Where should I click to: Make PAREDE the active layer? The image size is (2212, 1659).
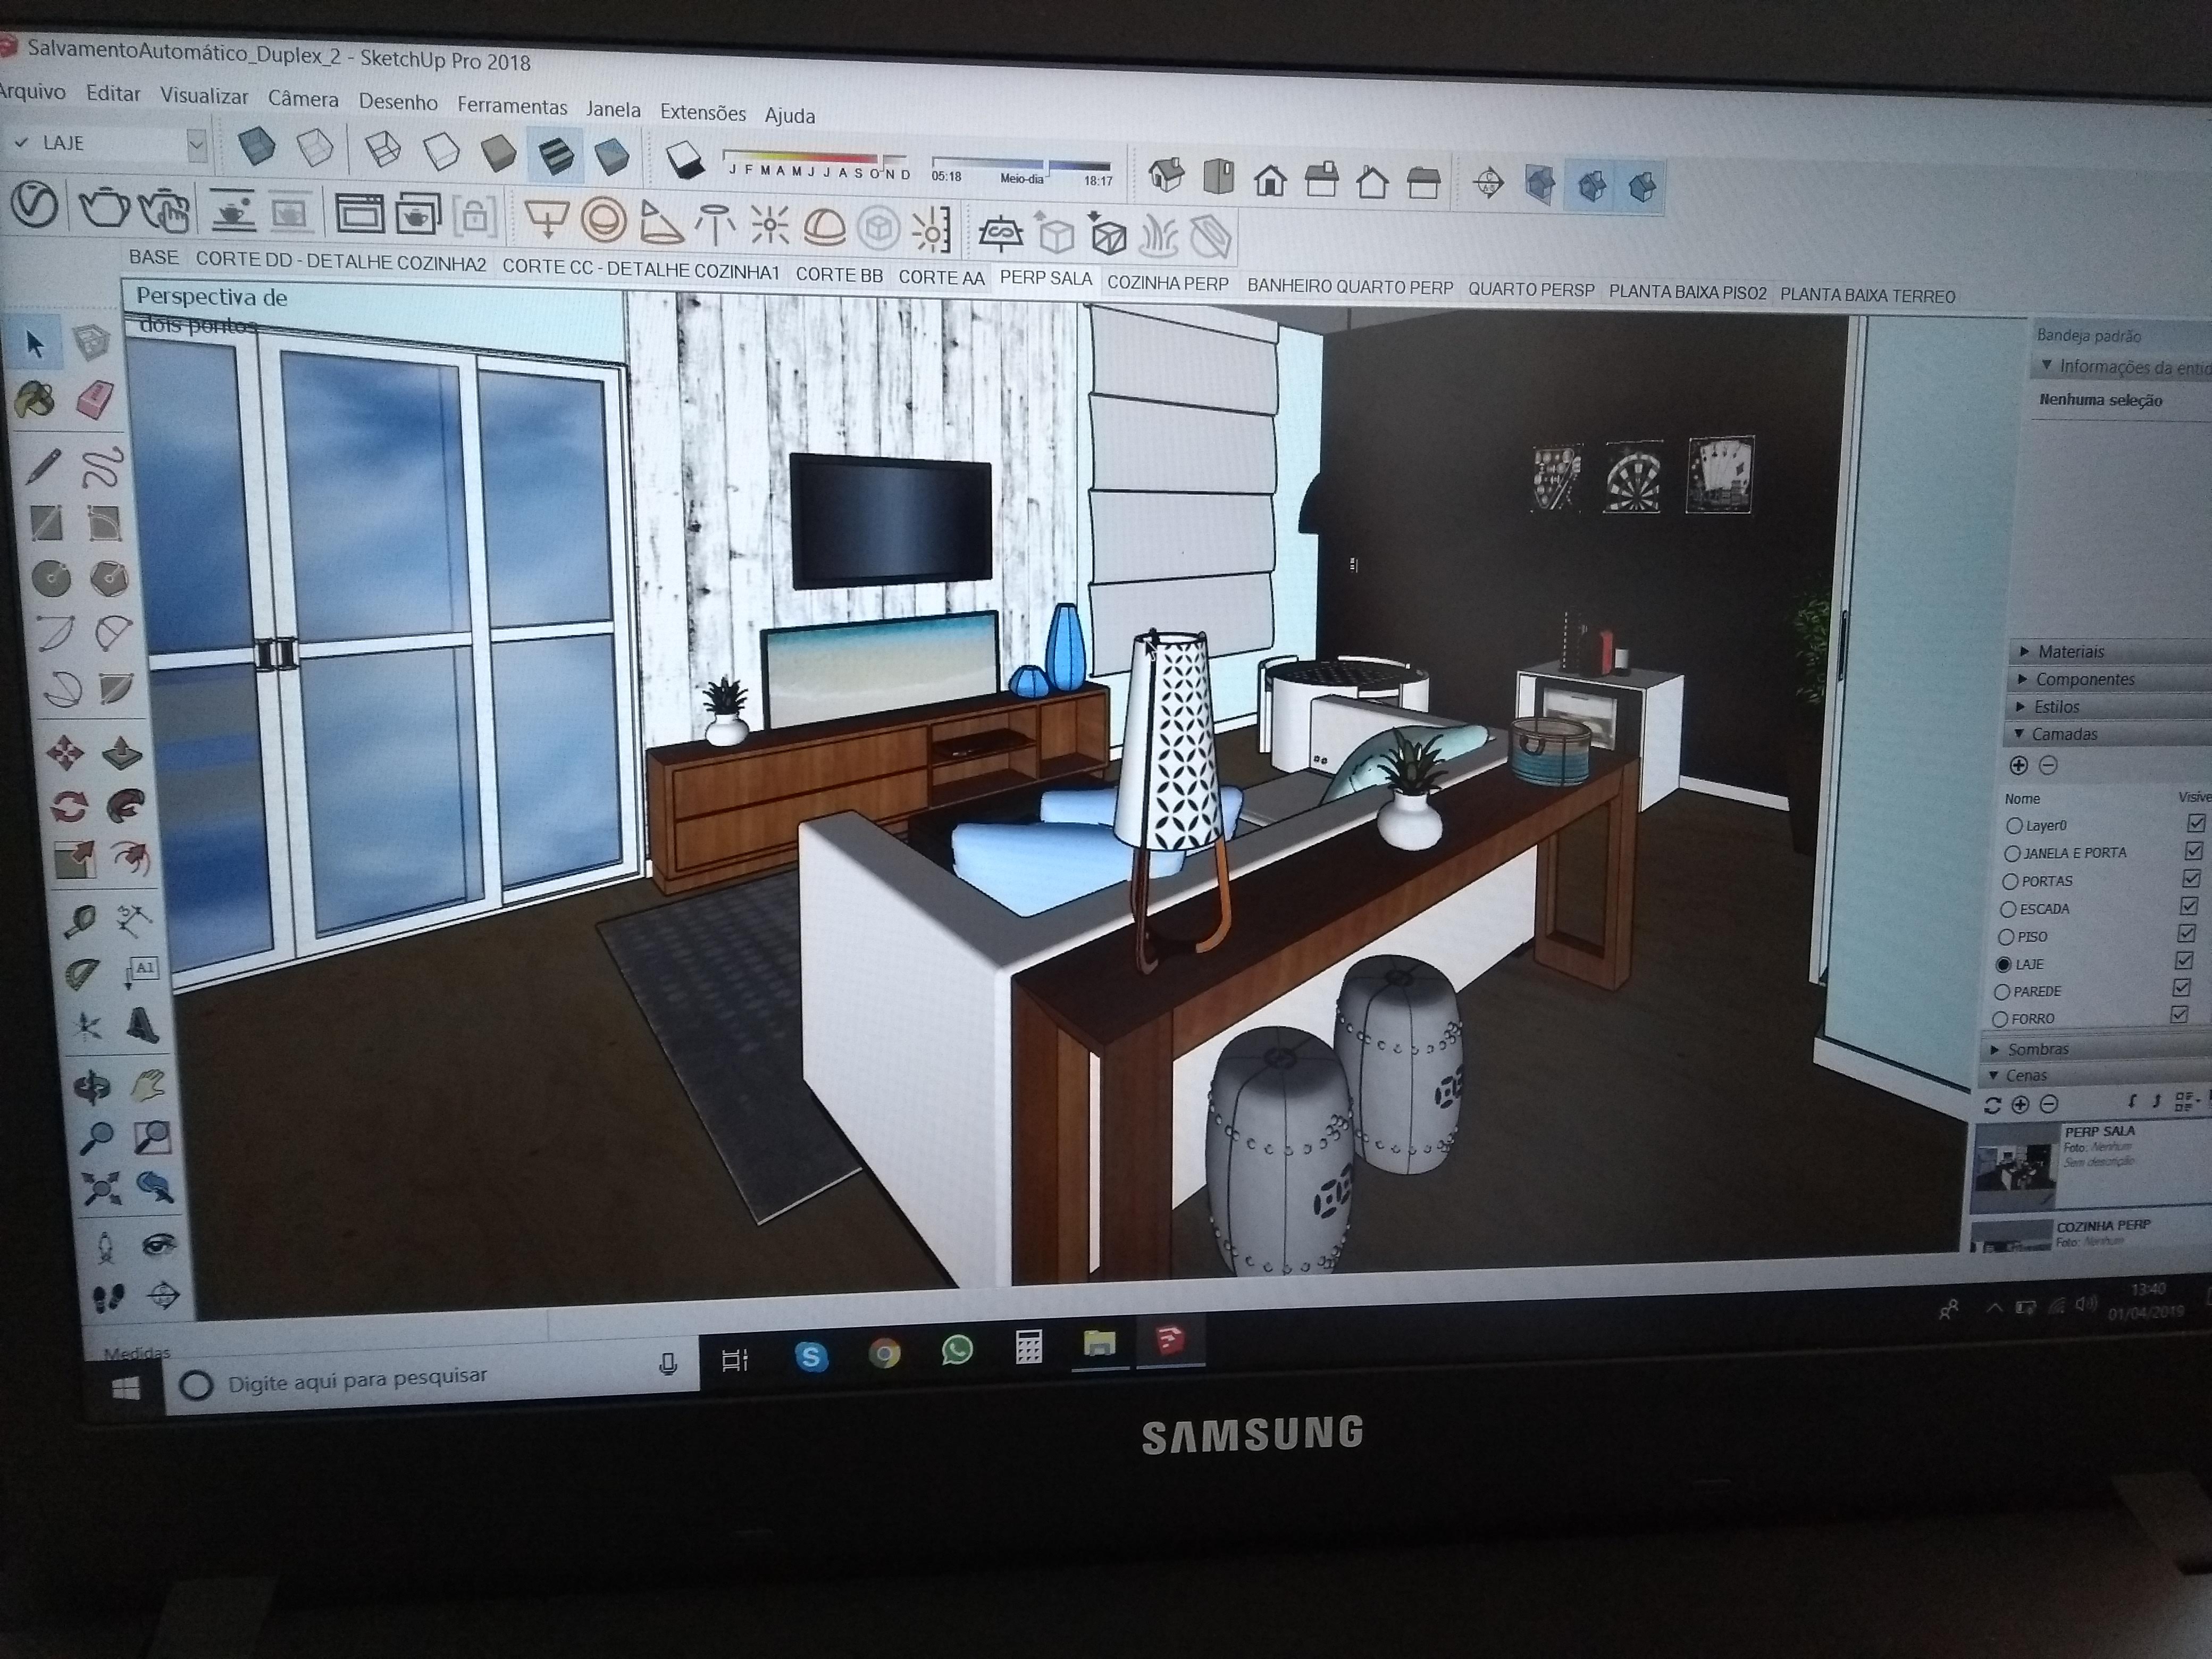tap(2002, 992)
